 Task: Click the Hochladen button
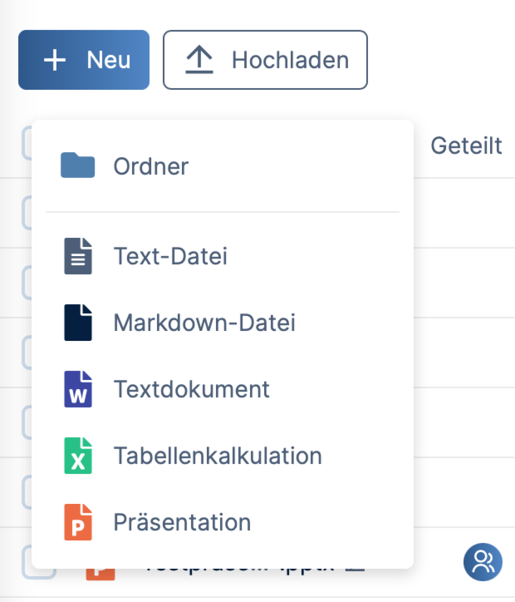click(265, 59)
